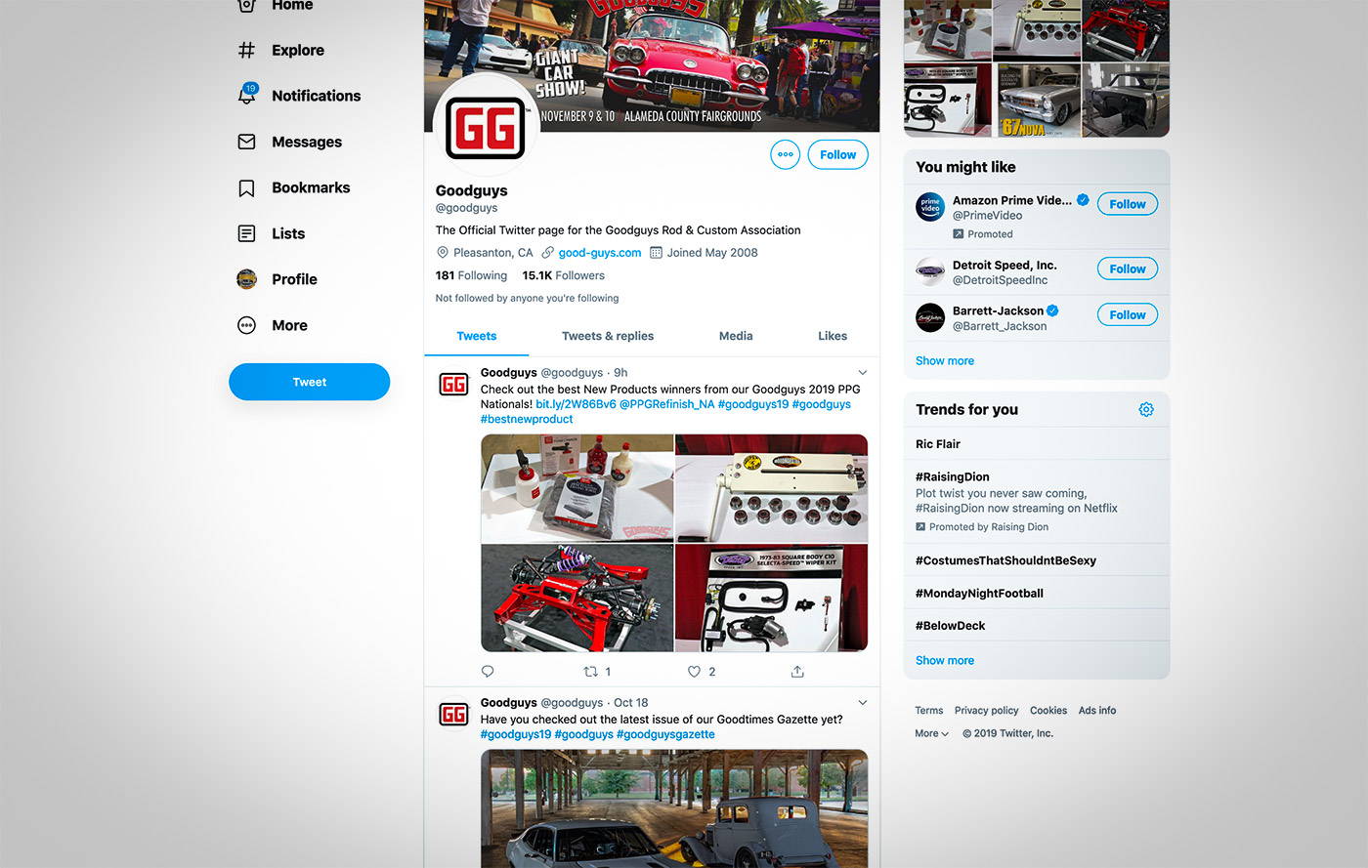Viewport: 1368px width, 868px height.
Task: Like the New Products winners tweet
Action: click(x=694, y=671)
